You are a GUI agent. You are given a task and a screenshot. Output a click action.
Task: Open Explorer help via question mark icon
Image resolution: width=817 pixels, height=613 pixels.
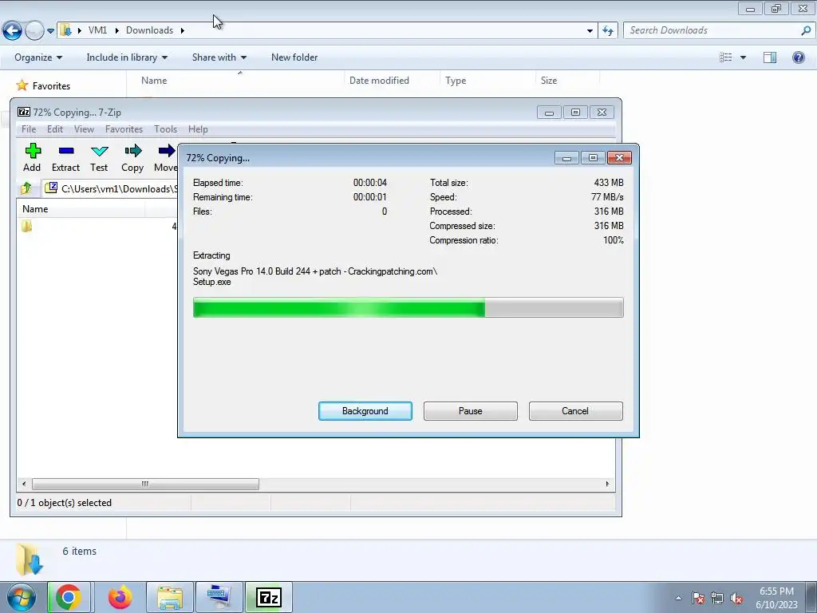[798, 57]
